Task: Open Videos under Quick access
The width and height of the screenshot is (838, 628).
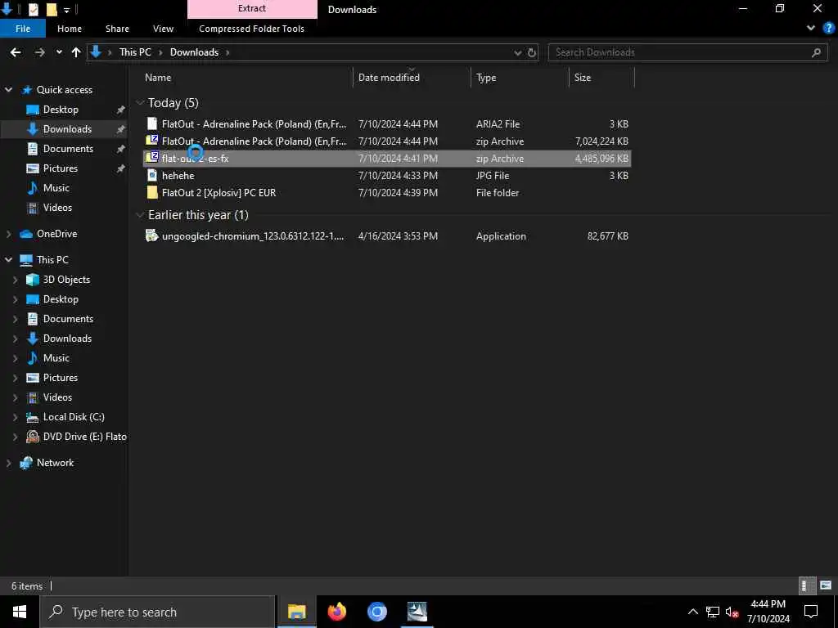Action: [57, 207]
